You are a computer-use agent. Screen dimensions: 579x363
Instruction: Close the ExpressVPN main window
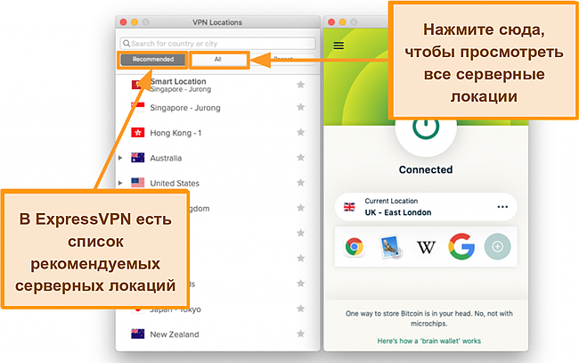point(331,22)
